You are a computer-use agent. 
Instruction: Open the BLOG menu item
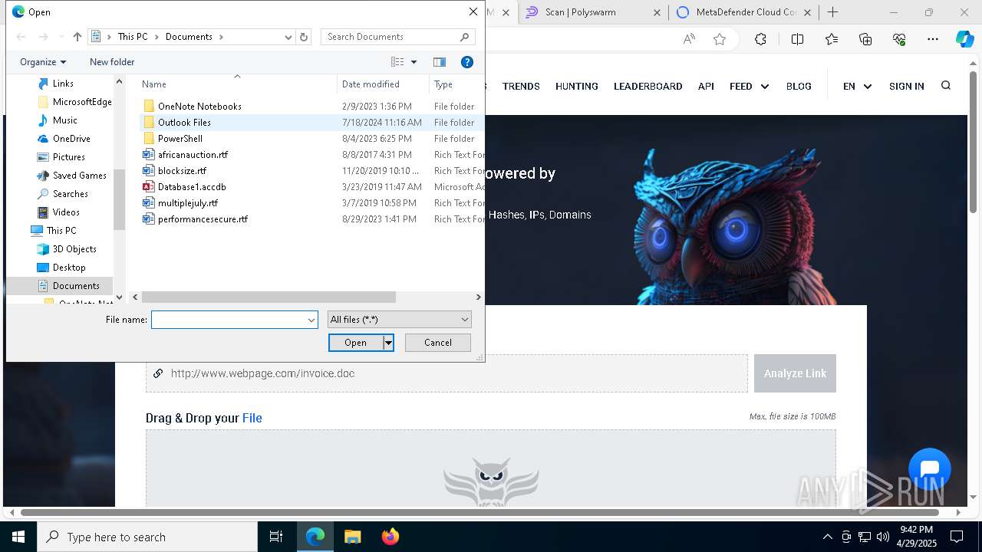point(799,86)
